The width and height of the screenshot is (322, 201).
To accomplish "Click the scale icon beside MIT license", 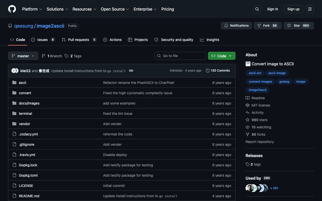I will 248,105.
